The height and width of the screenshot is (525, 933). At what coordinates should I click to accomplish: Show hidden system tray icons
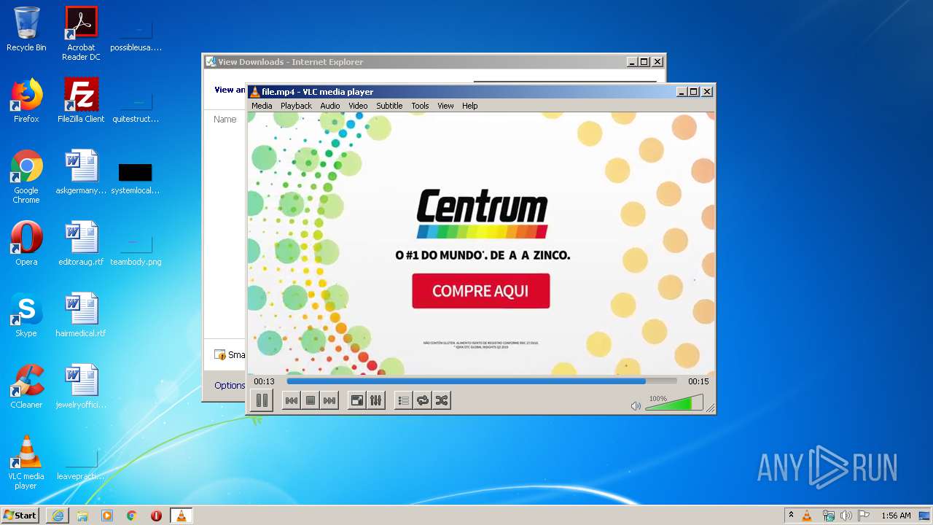pyautogui.click(x=791, y=516)
